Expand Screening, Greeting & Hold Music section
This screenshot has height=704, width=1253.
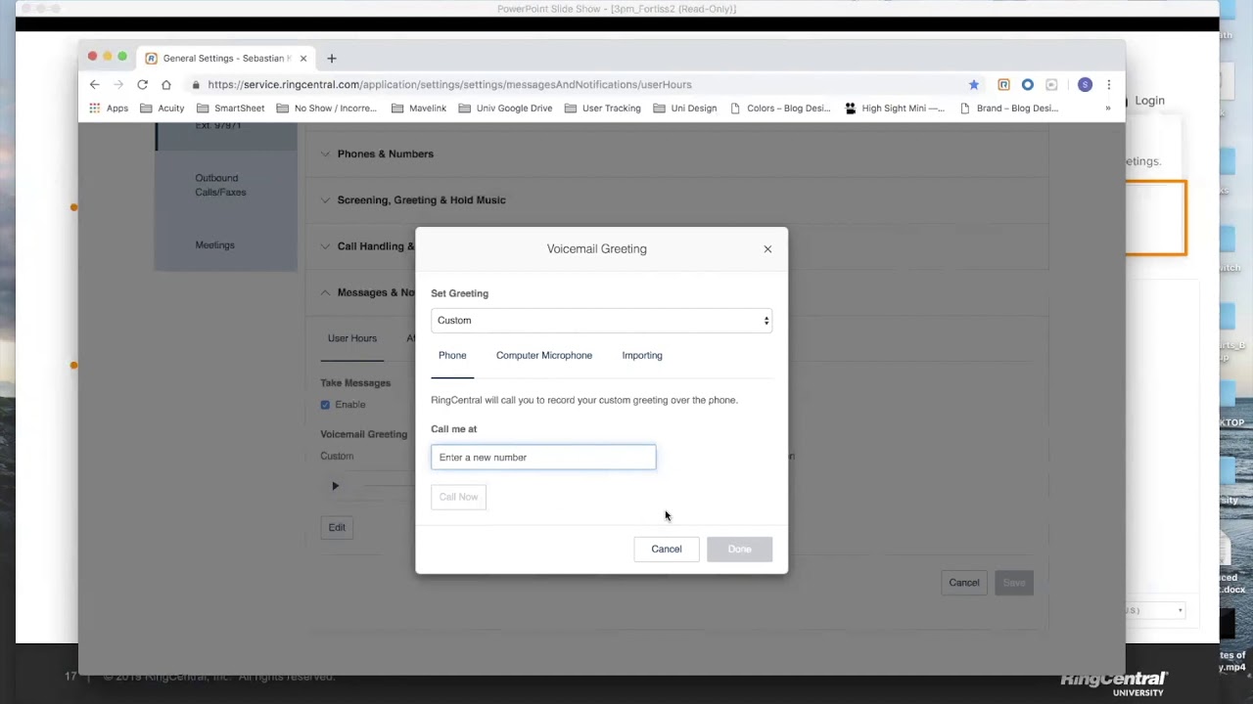point(413,200)
